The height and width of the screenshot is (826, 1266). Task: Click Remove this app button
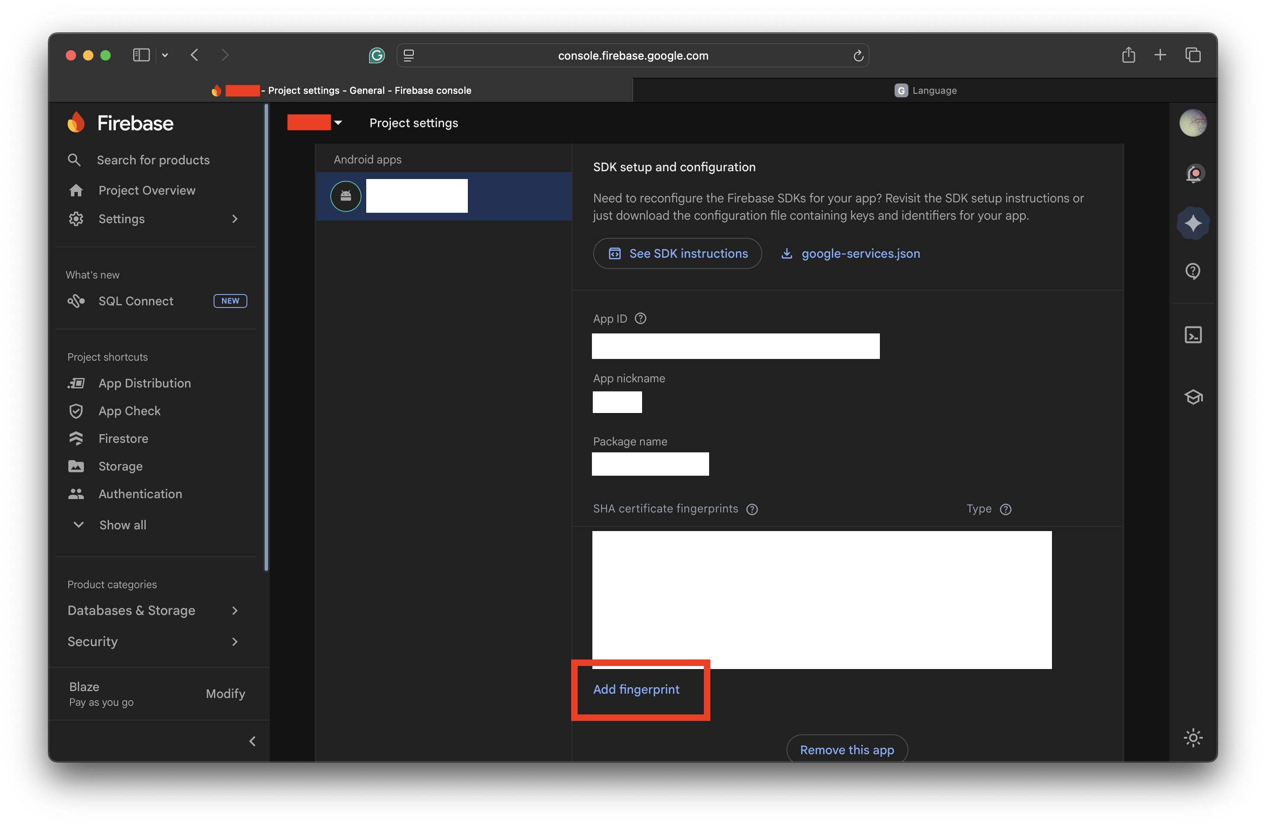tap(847, 749)
